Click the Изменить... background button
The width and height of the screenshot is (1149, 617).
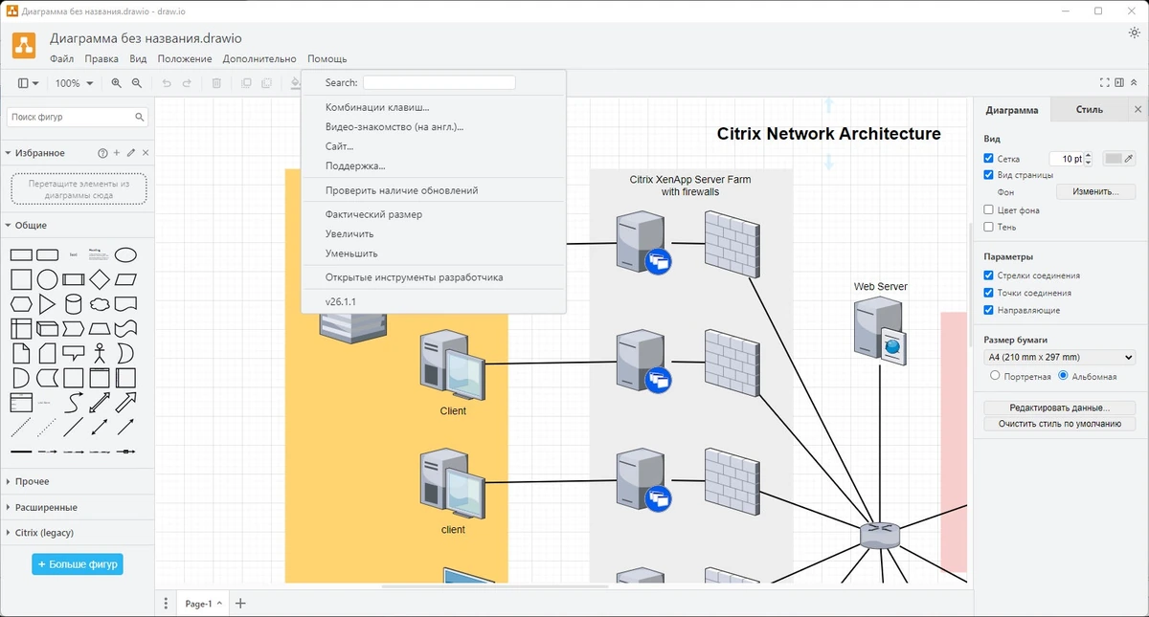(1095, 192)
